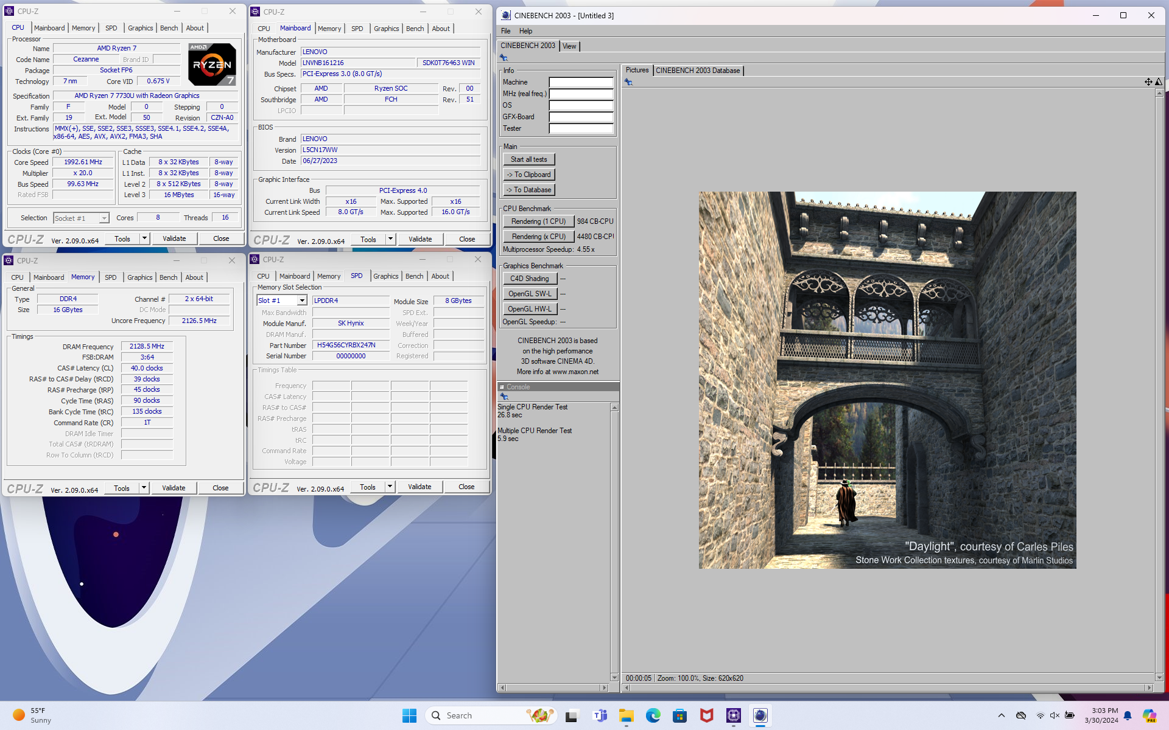Open the Slot #1 dropdown in the SPD window
This screenshot has height=730, width=1169.
pos(302,301)
